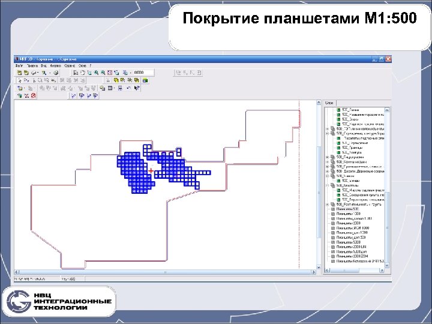Click the refresh view icon before scale box
Viewport: 432px width, 324px height.
point(116,73)
